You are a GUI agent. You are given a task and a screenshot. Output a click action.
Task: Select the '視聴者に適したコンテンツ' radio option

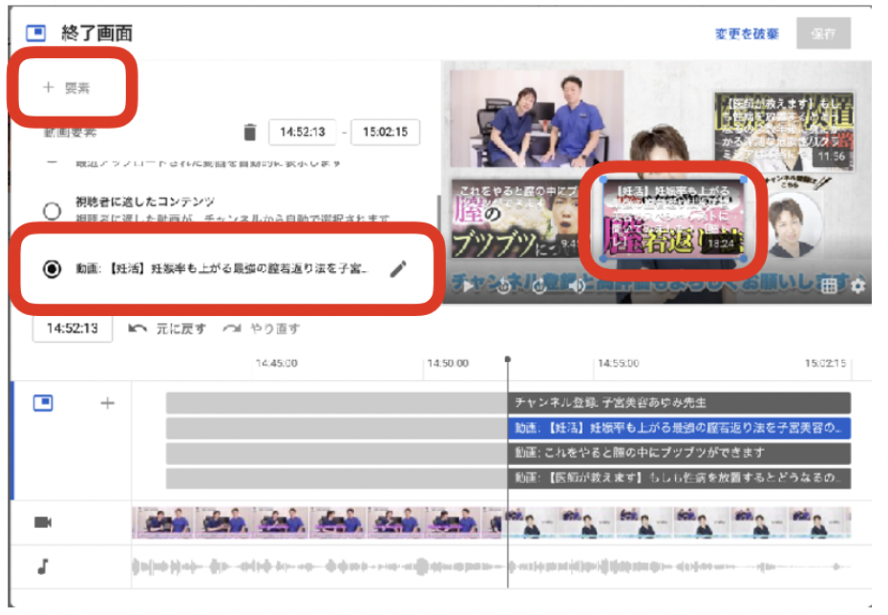[x=52, y=210]
